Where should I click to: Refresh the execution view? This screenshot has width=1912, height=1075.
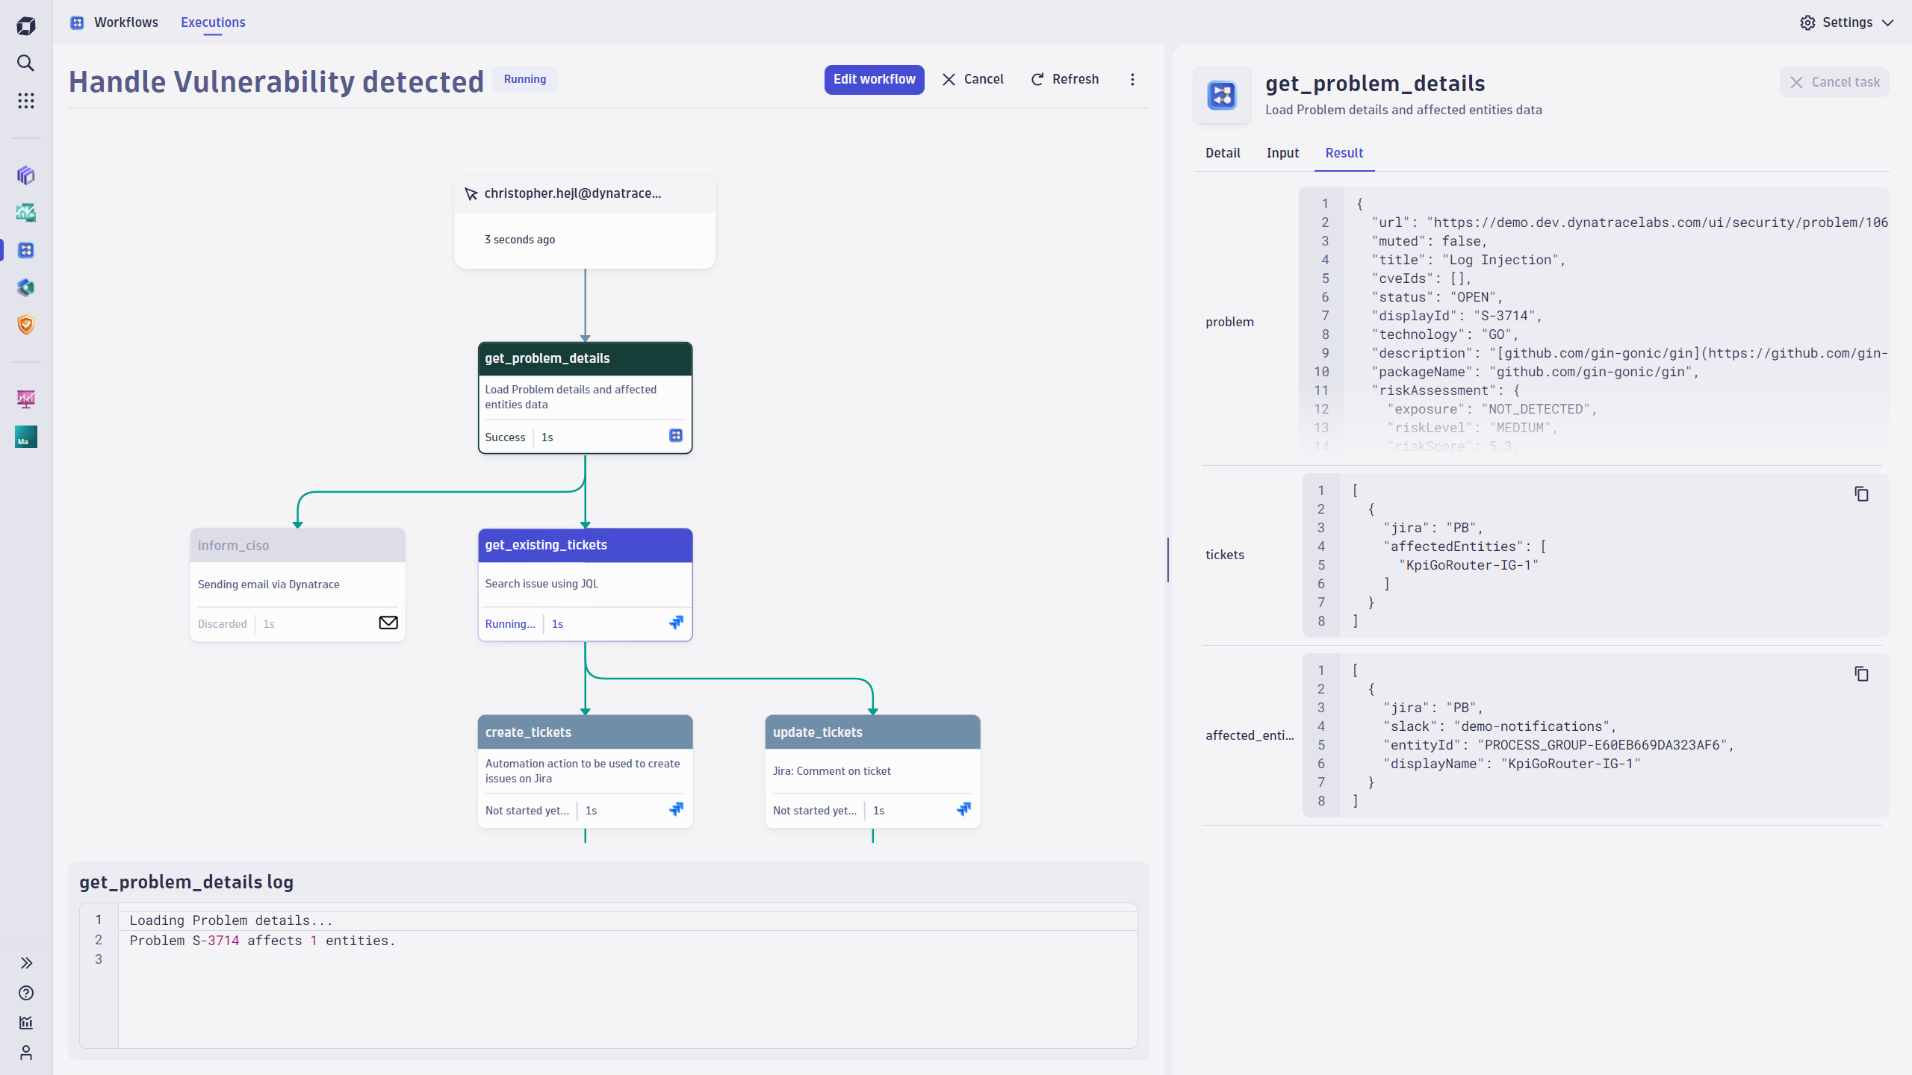[x=1065, y=79]
